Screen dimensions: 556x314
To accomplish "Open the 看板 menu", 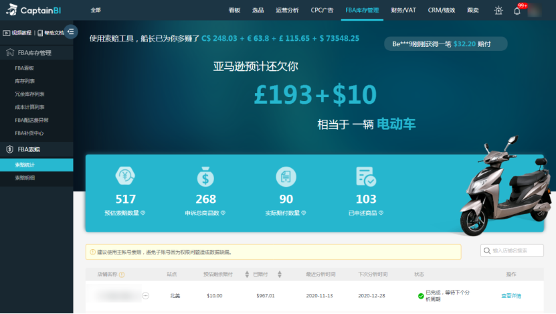I will point(234,10).
